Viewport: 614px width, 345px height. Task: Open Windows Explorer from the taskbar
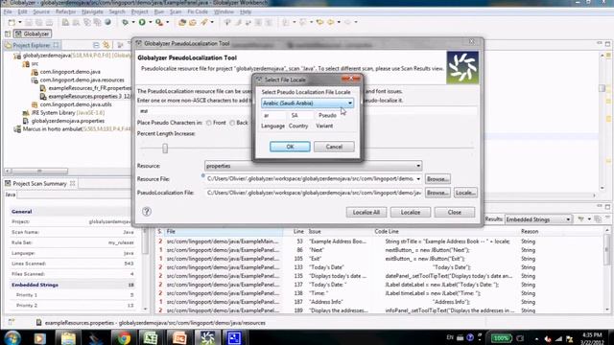(68, 337)
